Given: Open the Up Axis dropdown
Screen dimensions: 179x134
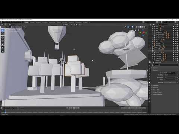Looking at the screenshot, I should pyautogui.click(x=170, y=80).
